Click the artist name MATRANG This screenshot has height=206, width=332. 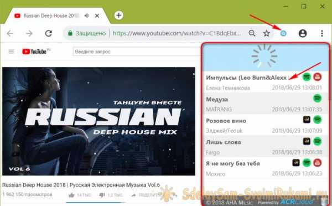coord(219,109)
